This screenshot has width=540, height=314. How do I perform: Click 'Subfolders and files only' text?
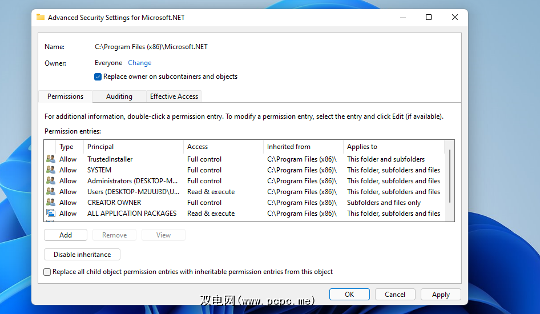[384, 203]
